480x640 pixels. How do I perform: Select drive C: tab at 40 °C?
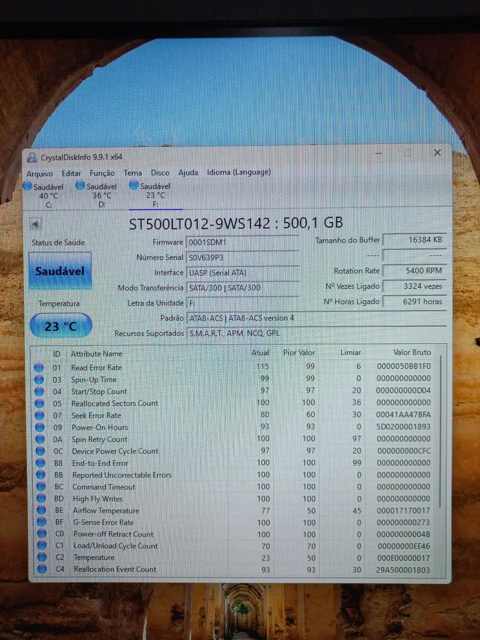45,195
